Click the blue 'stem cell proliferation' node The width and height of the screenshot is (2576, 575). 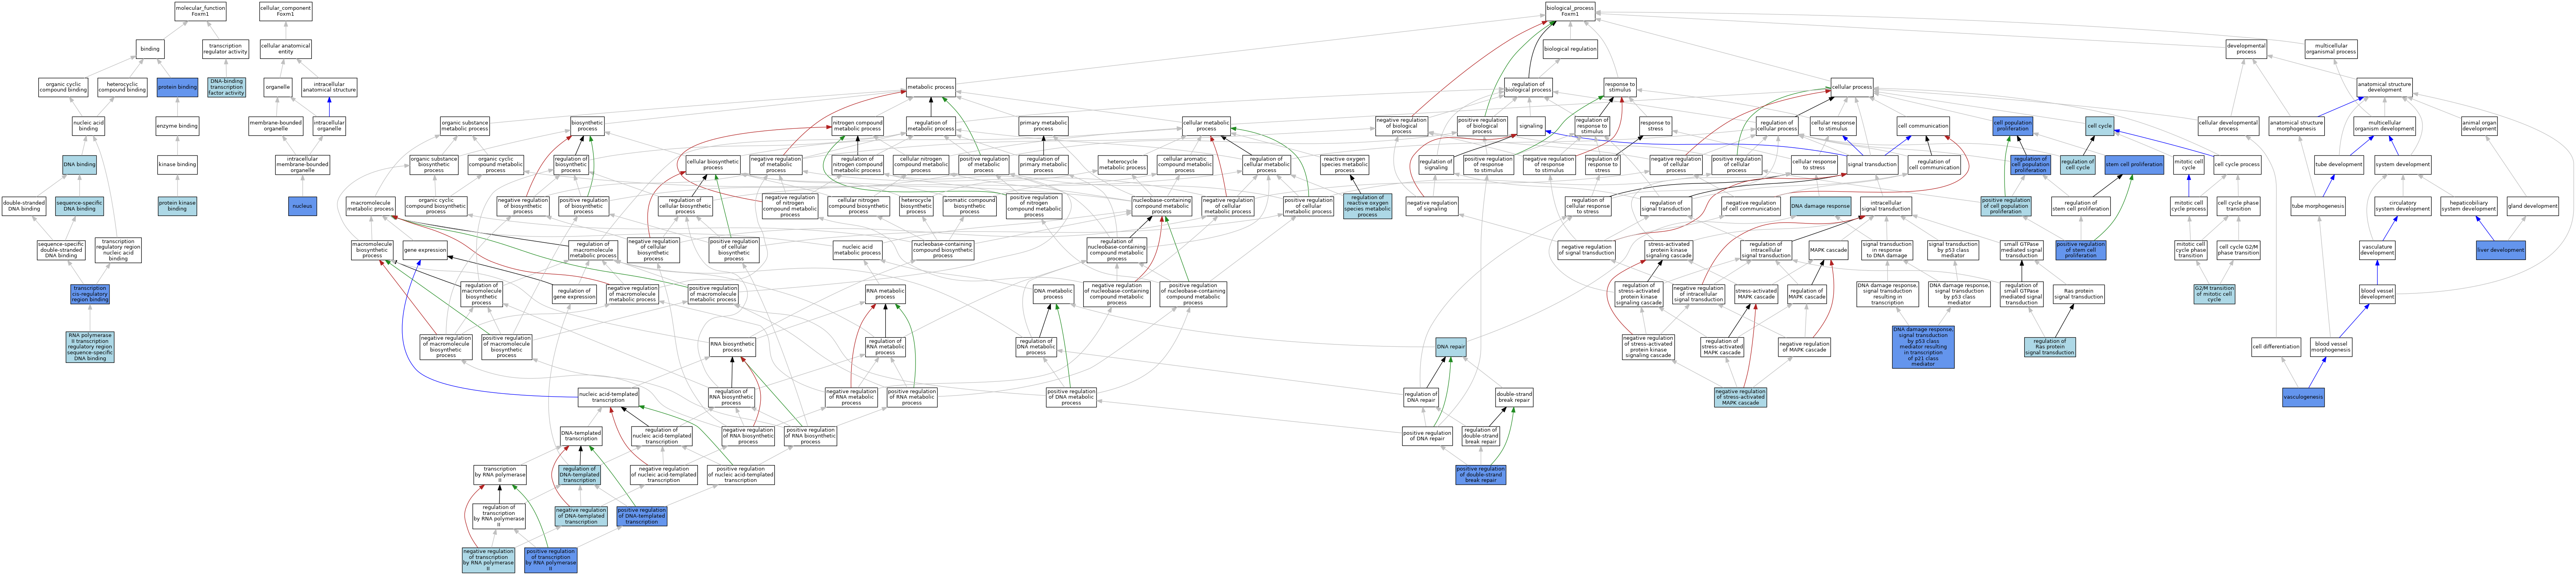pos(2134,164)
